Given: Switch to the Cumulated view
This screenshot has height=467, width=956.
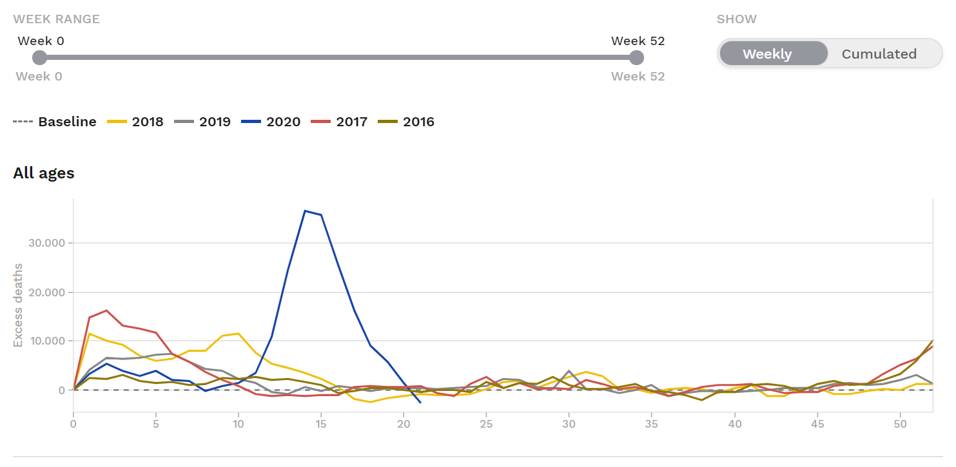Looking at the screenshot, I should 879,54.
